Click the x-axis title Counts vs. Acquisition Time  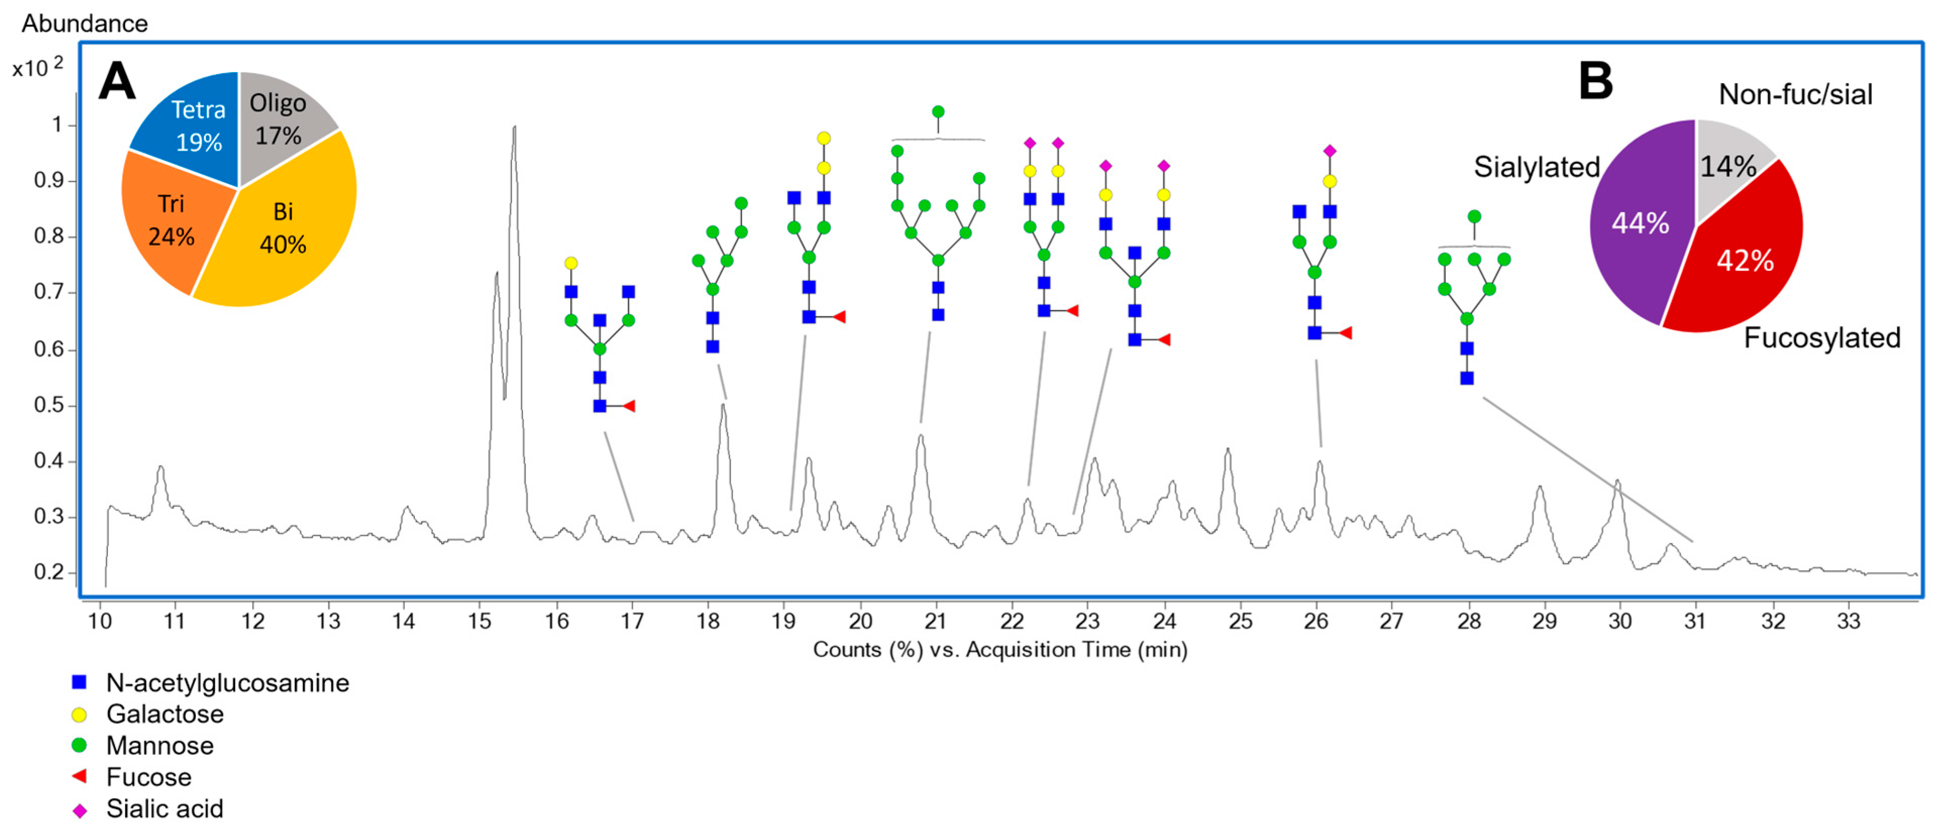pyautogui.click(x=999, y=649)
